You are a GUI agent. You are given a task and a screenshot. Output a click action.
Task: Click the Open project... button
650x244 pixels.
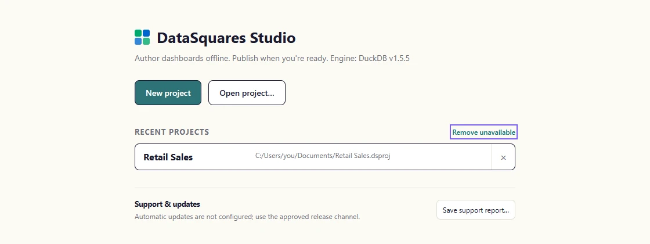tap(247, 93)
